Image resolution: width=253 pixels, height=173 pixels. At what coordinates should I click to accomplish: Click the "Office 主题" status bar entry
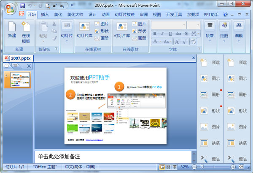(x=45, y=167)
